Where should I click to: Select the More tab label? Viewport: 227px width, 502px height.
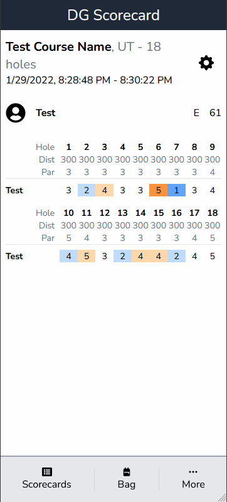(193, 484)
